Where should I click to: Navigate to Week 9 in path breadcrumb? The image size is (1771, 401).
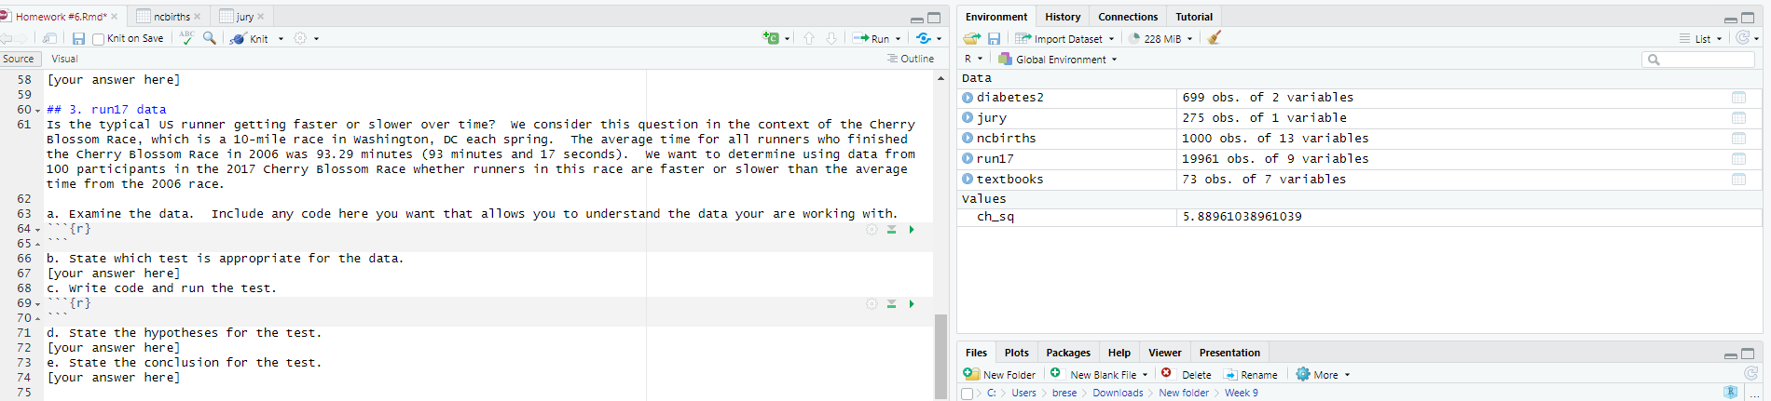click(x=1242, y=393)
